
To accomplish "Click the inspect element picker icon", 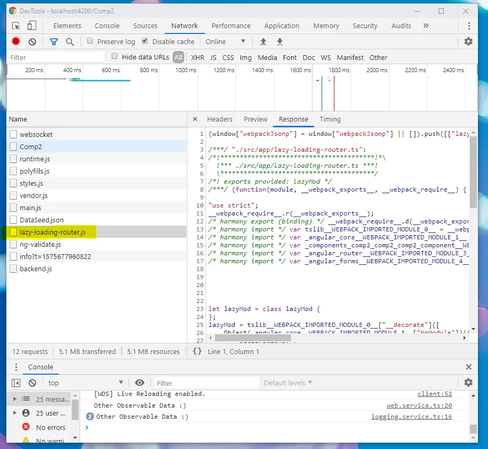I will 16,25.
